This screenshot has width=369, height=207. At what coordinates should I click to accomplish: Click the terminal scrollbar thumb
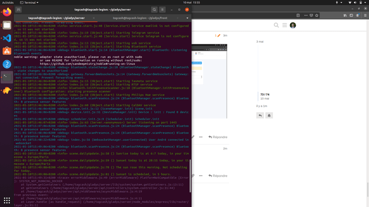pyautogui.click(x=190, y=176)
